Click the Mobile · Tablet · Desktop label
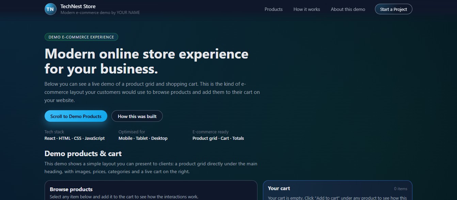The width and height of the screenshot is (457, 200). 143,138
